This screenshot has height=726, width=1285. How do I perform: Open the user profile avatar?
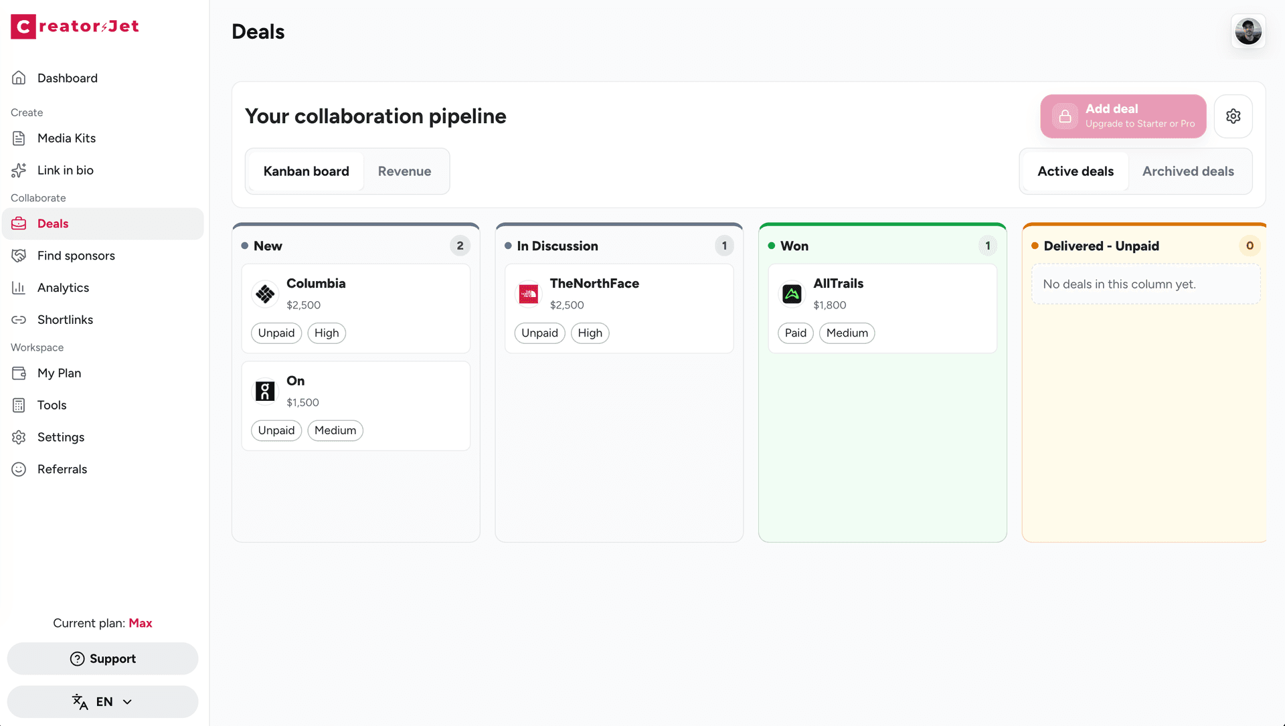[1248, 31]
